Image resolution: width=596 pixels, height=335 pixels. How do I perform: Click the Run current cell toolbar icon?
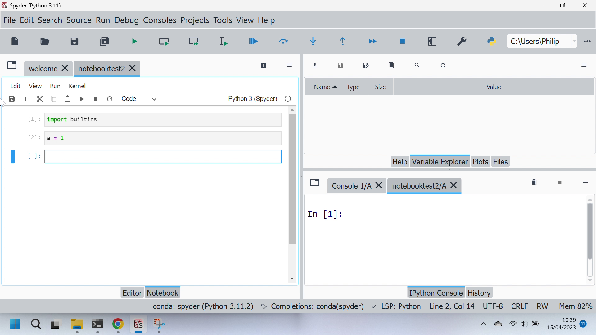(164, 41)
